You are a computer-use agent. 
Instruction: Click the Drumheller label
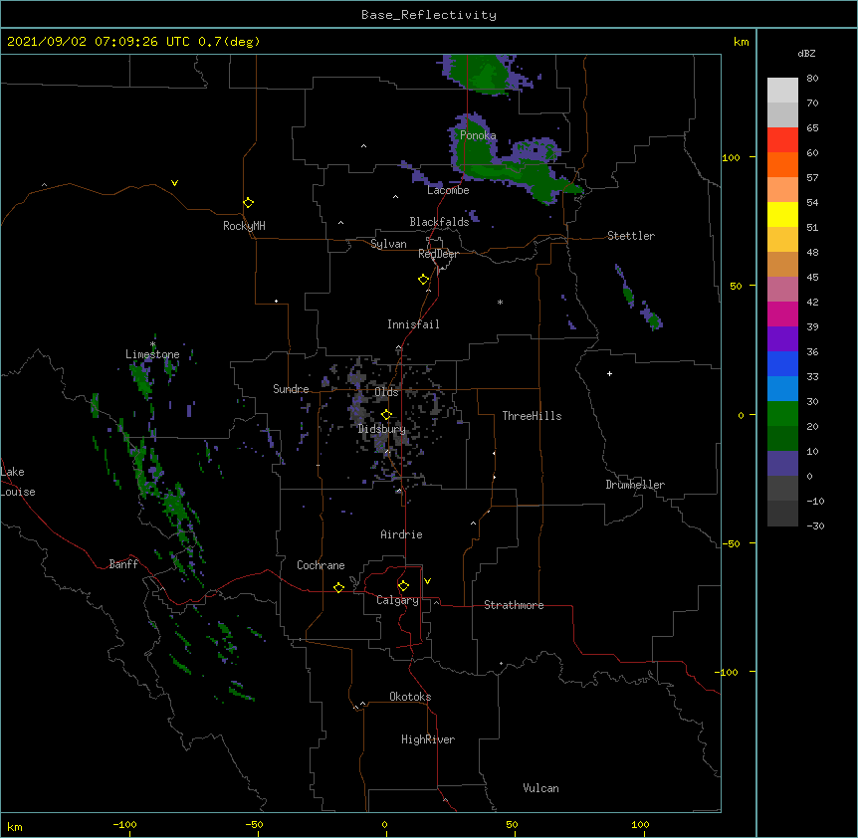[635, 485]
